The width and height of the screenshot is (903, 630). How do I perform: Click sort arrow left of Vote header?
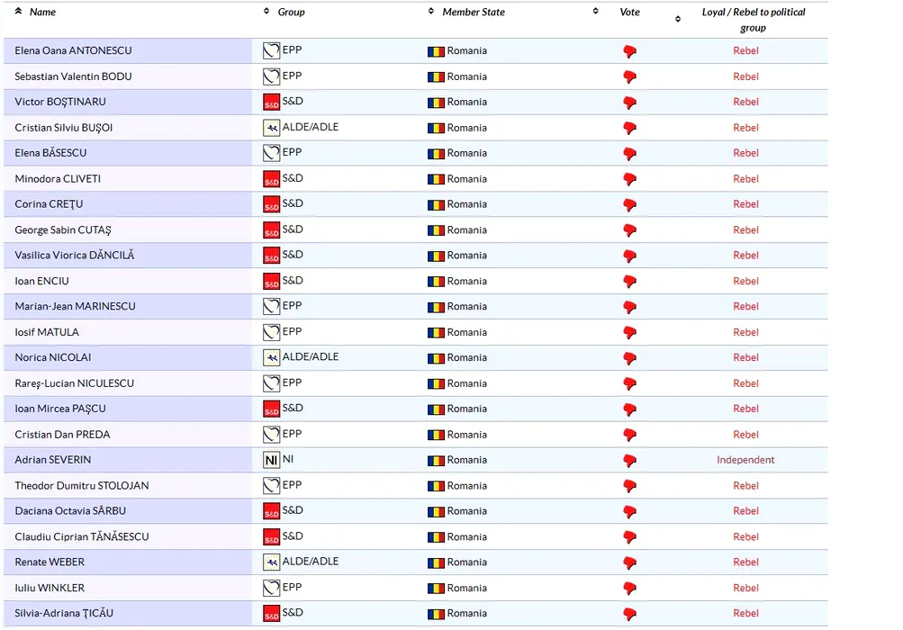596,12
